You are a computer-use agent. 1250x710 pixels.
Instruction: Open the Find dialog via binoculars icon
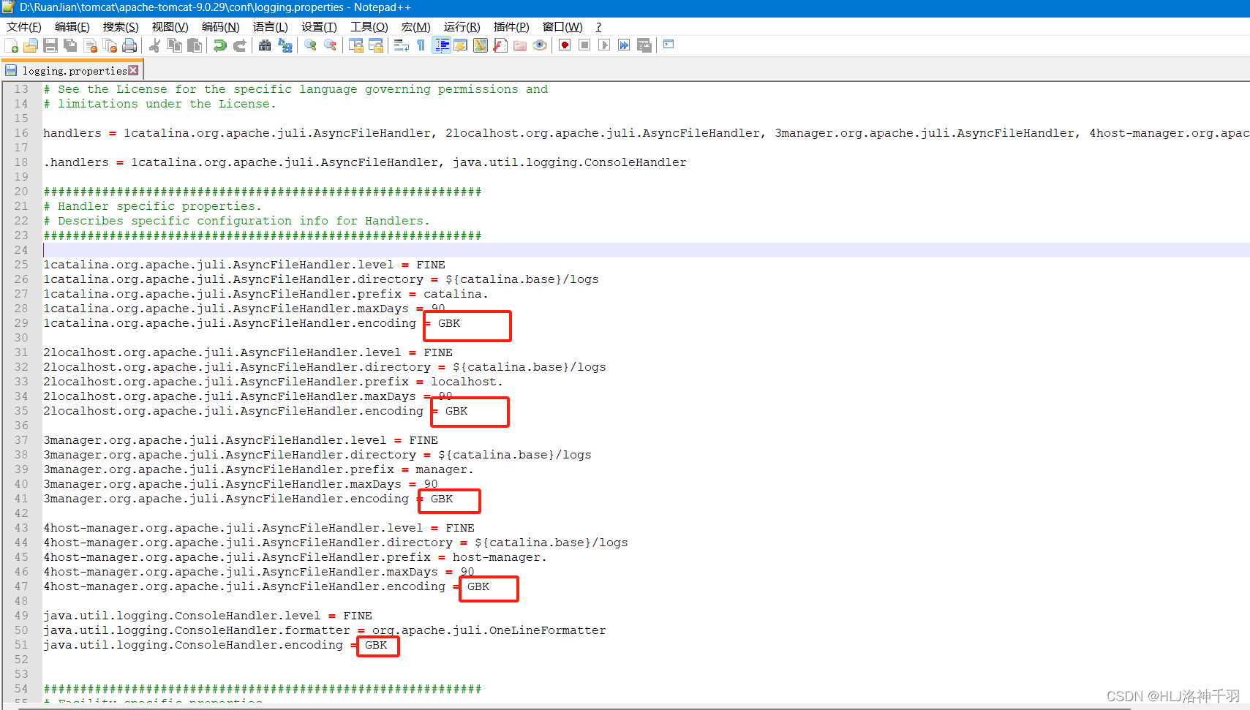(265, 45)
